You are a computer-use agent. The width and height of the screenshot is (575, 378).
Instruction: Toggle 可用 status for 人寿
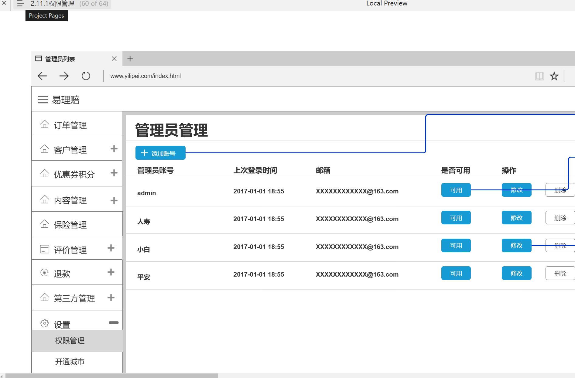point(456,218)
